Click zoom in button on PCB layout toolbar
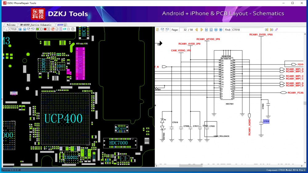The height and width of the screenshot is (173, 308). click(x=20, y=29)
